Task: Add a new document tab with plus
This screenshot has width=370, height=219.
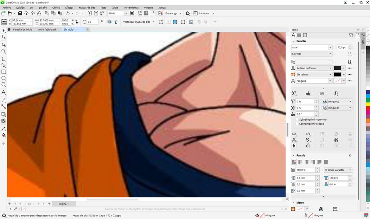Action: (88, 29)
